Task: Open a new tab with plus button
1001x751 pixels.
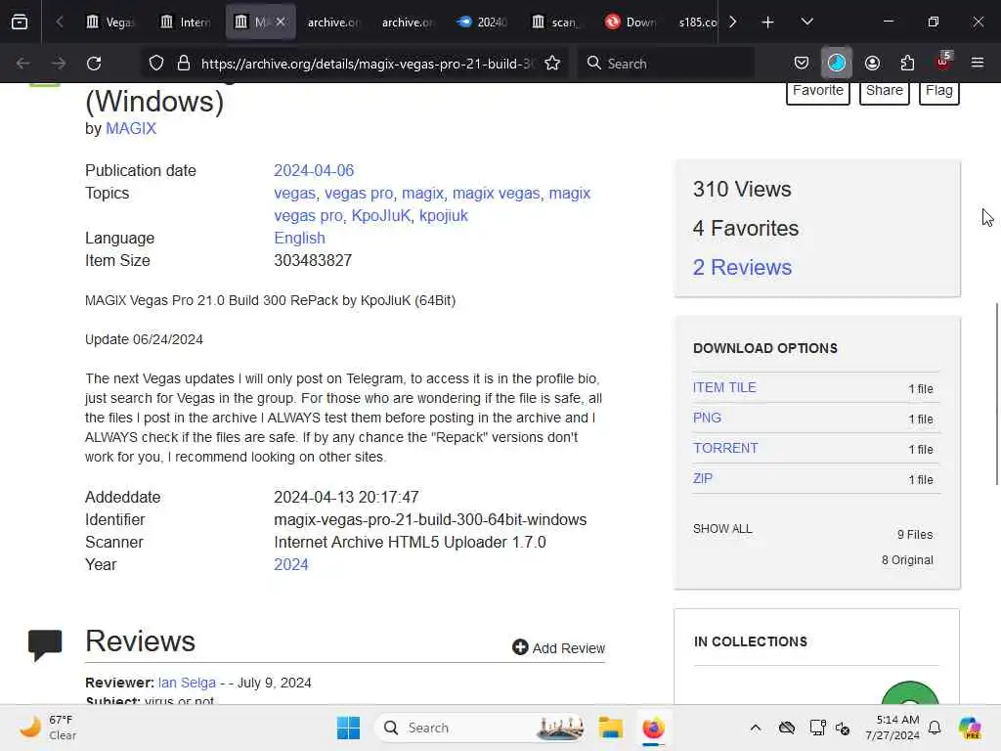Action: tap(768, 22)
